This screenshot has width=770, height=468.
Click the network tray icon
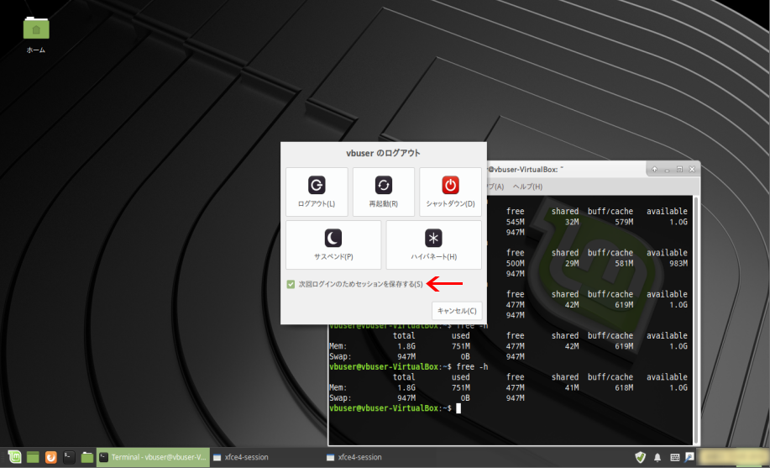coord(689,457)
